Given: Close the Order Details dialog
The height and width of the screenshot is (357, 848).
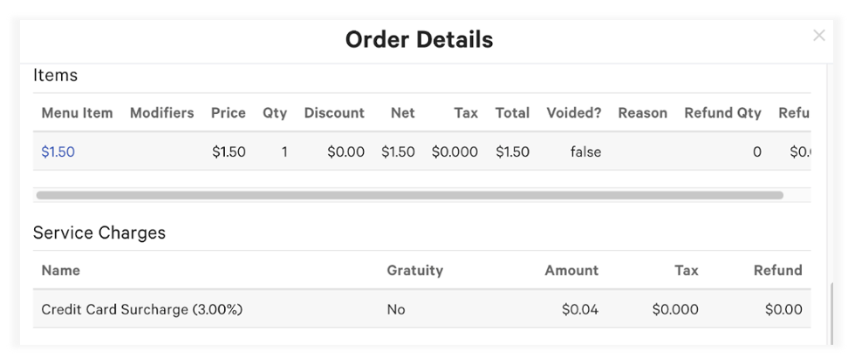Looking at the screenshot, I should (818, 36).
